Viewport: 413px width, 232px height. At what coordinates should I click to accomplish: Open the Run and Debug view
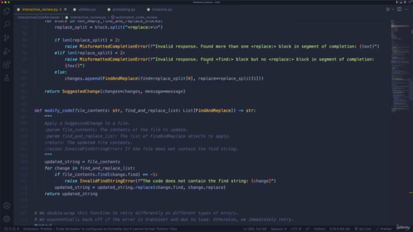coord(6,52)
